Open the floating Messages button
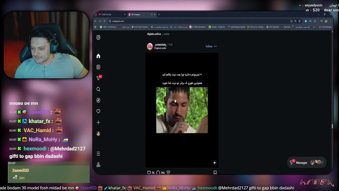The image size is (339, 191). click(x=307, y=163)
